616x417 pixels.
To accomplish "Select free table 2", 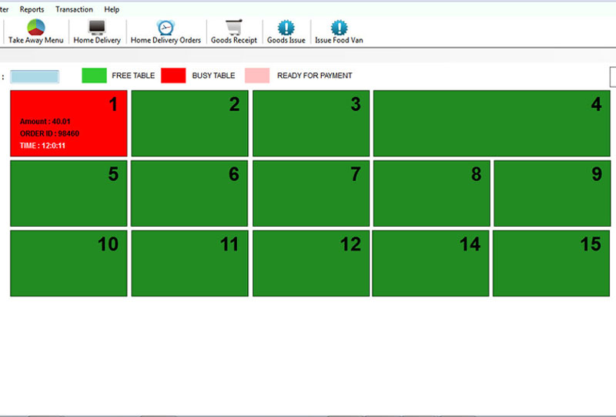I will [x=189, y=123].
